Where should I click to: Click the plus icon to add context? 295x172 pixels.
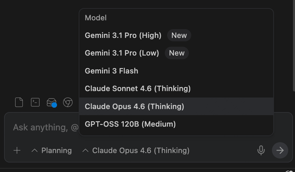click(17, 150)
